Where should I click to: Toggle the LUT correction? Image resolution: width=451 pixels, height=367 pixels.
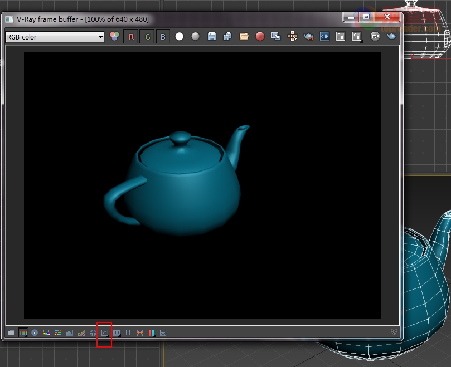click(x=117, y=332)
